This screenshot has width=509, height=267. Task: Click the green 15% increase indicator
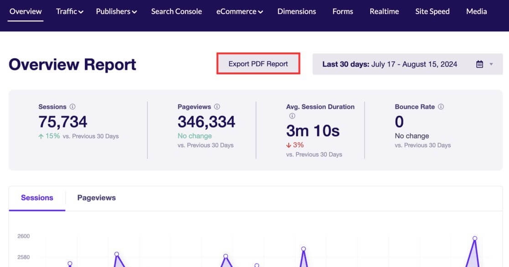point(49,136)
